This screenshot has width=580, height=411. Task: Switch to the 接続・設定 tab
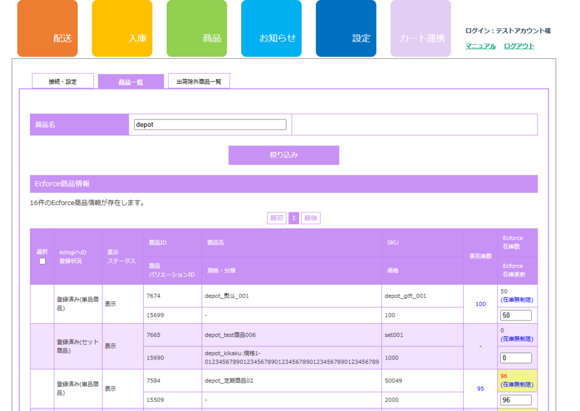62,82
